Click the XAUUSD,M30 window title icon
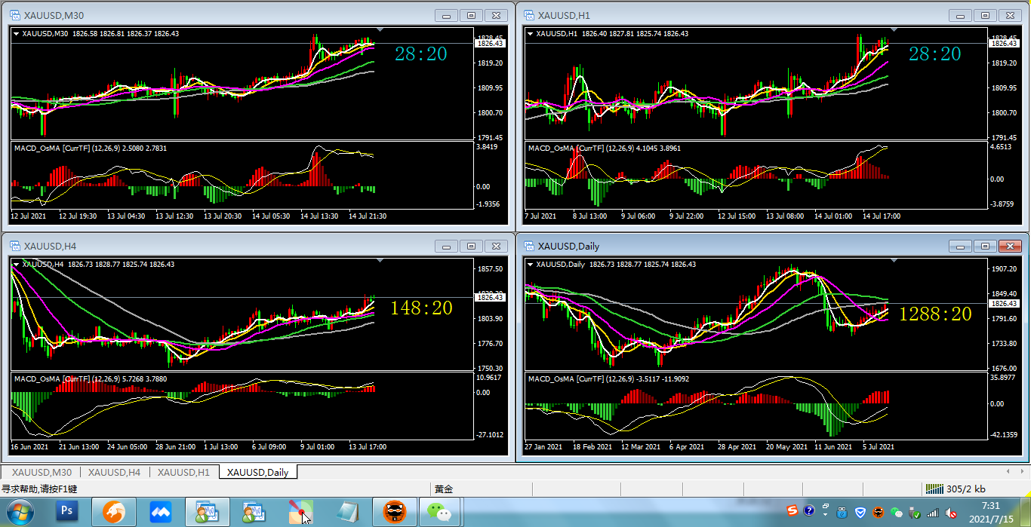This screenshot has height=527, width=1031. point(15,15)
